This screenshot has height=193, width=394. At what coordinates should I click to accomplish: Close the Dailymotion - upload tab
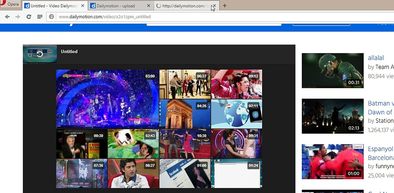[x=148, y=6]
